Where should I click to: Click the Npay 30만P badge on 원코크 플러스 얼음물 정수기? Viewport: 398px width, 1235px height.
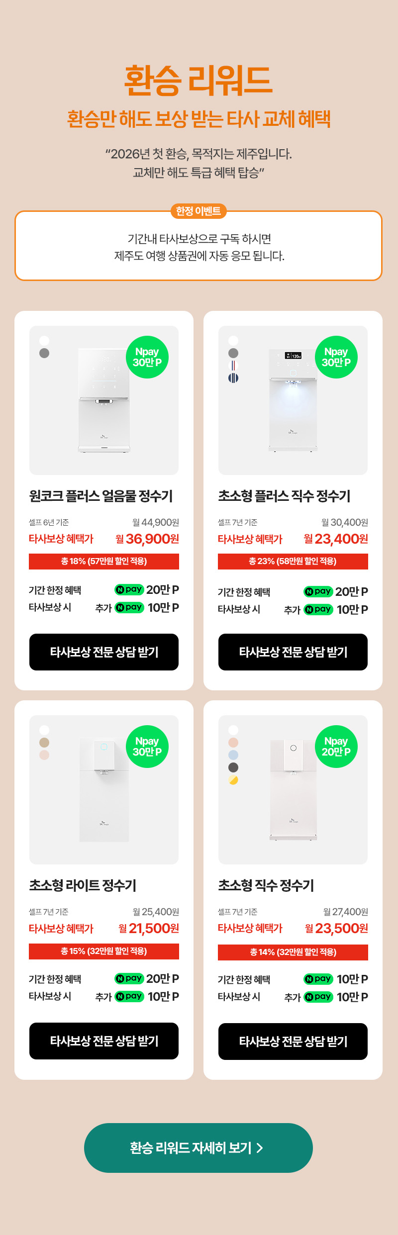(x=147, y=357)
